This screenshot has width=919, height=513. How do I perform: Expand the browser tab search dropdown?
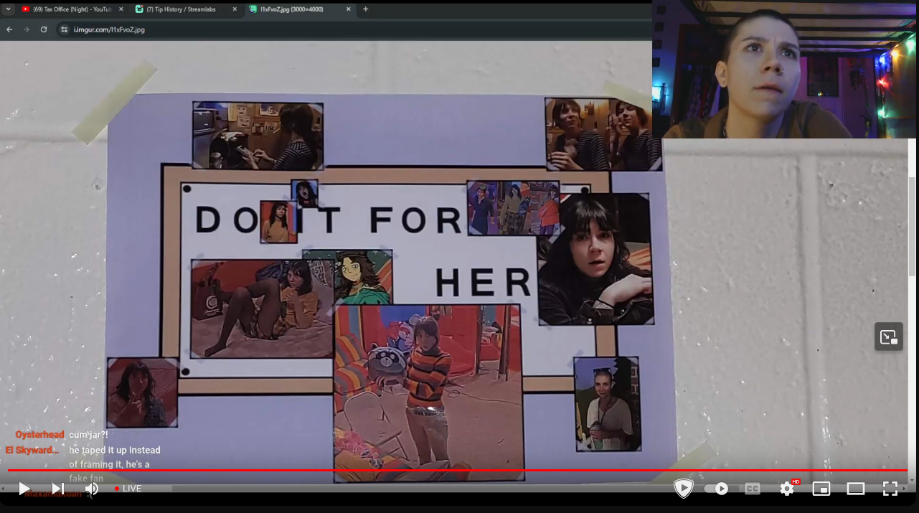click(x=8, y=9)
